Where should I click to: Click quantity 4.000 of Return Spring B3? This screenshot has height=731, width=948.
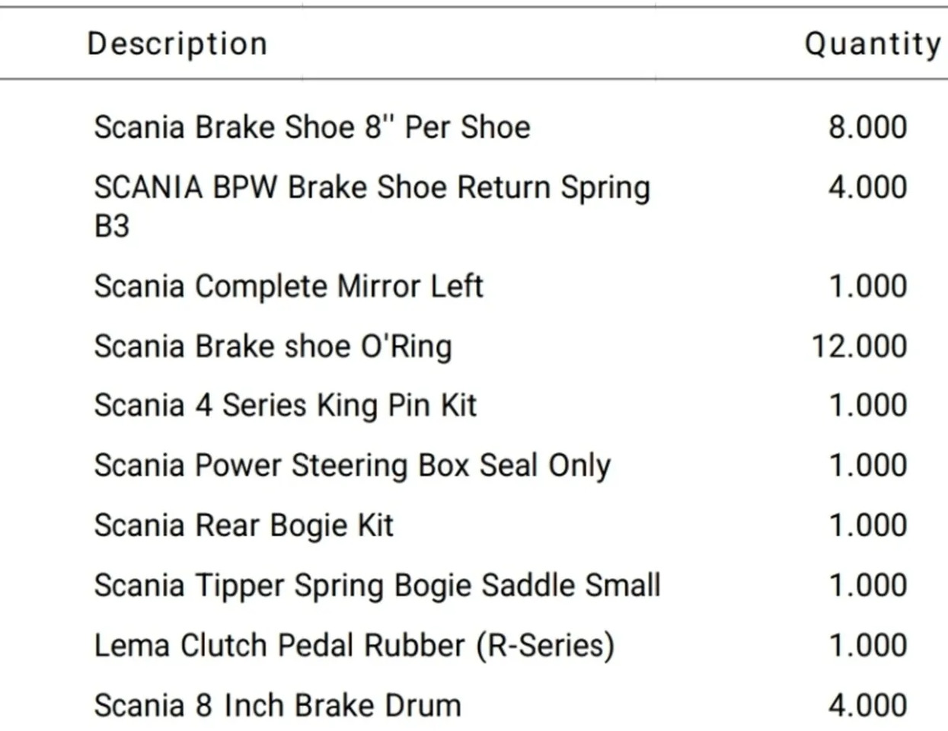coord(867,187)
